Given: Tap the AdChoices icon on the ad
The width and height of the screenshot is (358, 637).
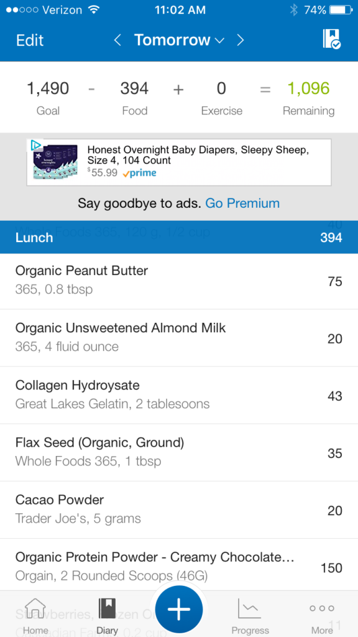Looking at the screenshot, I should pyautogui.click(x=35, y=144).
